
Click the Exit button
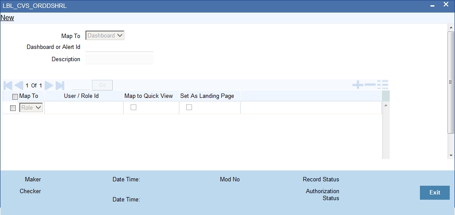435,192
